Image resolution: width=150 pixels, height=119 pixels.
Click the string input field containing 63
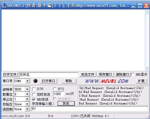coord(90,109)
